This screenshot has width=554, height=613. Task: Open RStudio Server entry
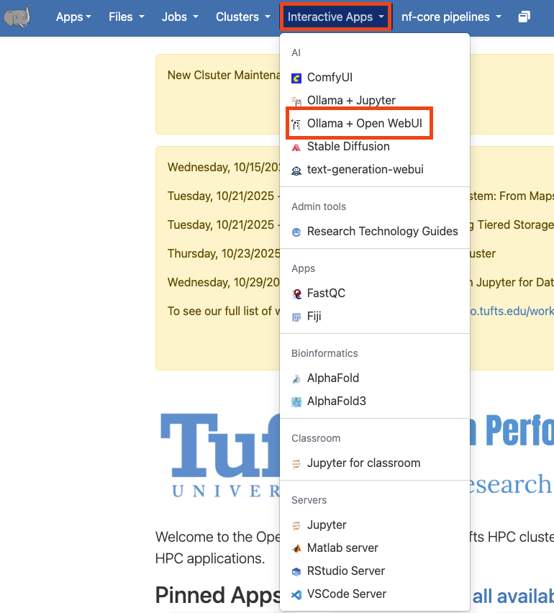[x=375, y=571]
